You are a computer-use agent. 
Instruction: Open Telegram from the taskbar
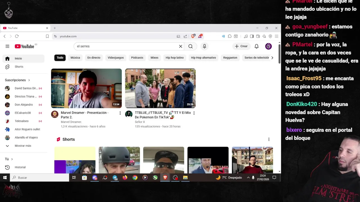115,178
